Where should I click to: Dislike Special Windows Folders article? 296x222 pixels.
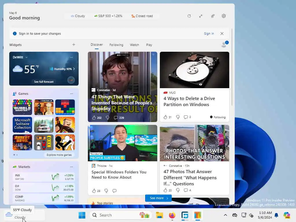click(106, 191)
